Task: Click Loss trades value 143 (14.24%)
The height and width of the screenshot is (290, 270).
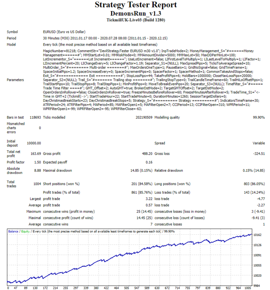Action: [254, 192]
